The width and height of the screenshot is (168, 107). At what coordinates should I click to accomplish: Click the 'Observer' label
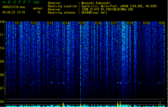click(x=54, y=3)
